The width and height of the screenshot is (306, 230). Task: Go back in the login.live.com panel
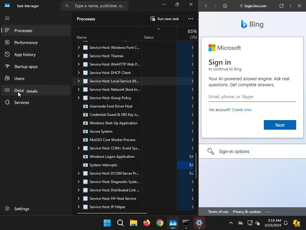[206, 6]
